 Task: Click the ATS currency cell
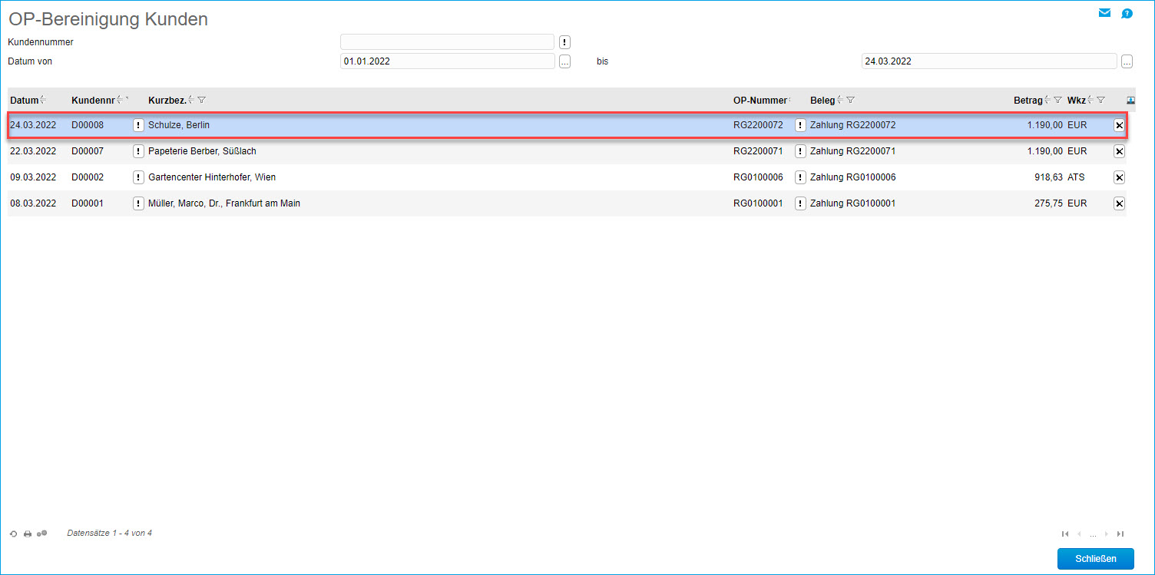tap(1076, 177)
